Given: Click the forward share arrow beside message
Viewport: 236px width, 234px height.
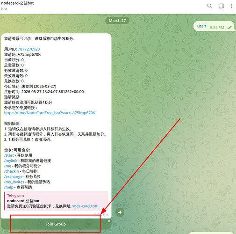Looking at the screenshot, I should (120, 212).
